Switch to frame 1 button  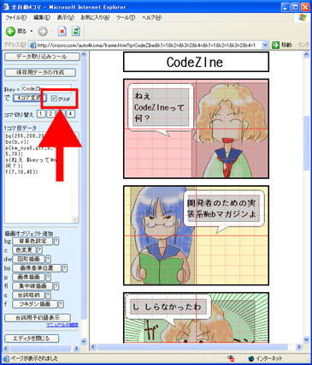[x=41, y=114]
